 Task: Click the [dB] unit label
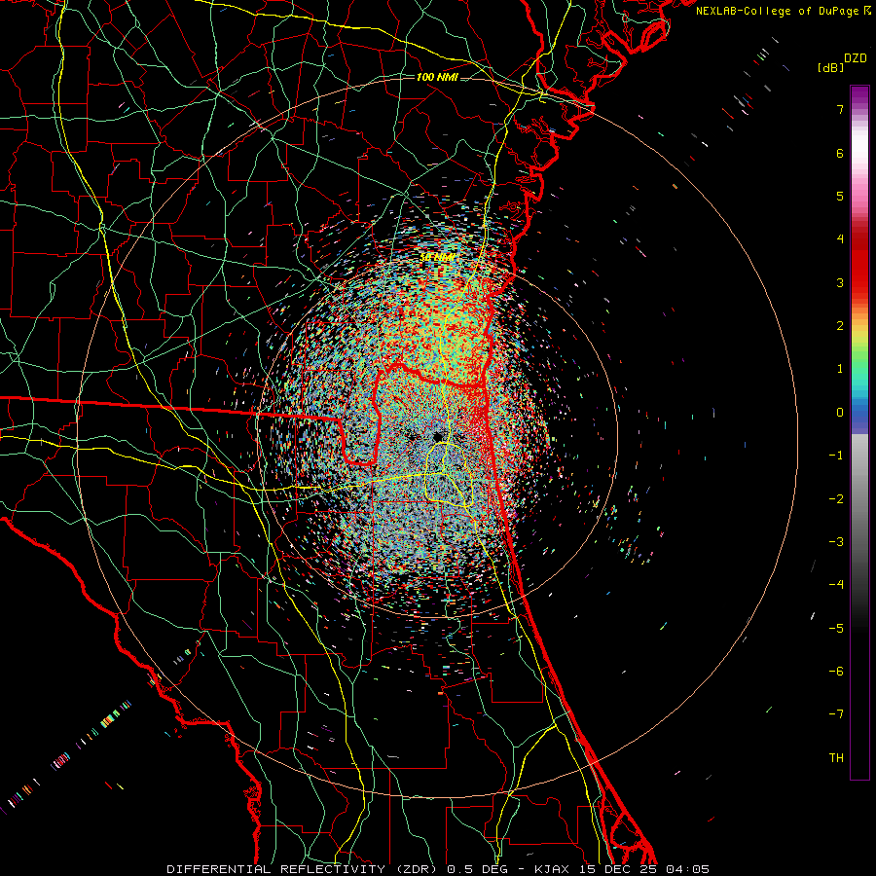click(x=831, y=68)
